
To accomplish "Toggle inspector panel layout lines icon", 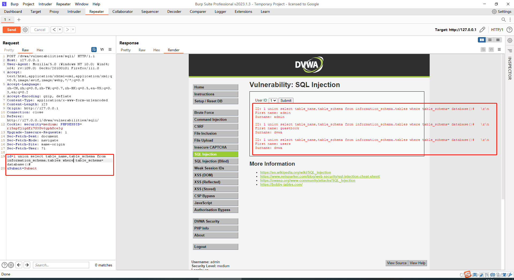I will coord(510,50).
